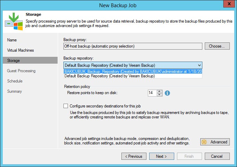Open the Guest Processing step
The image size is (237, 167).
(21, 71)
